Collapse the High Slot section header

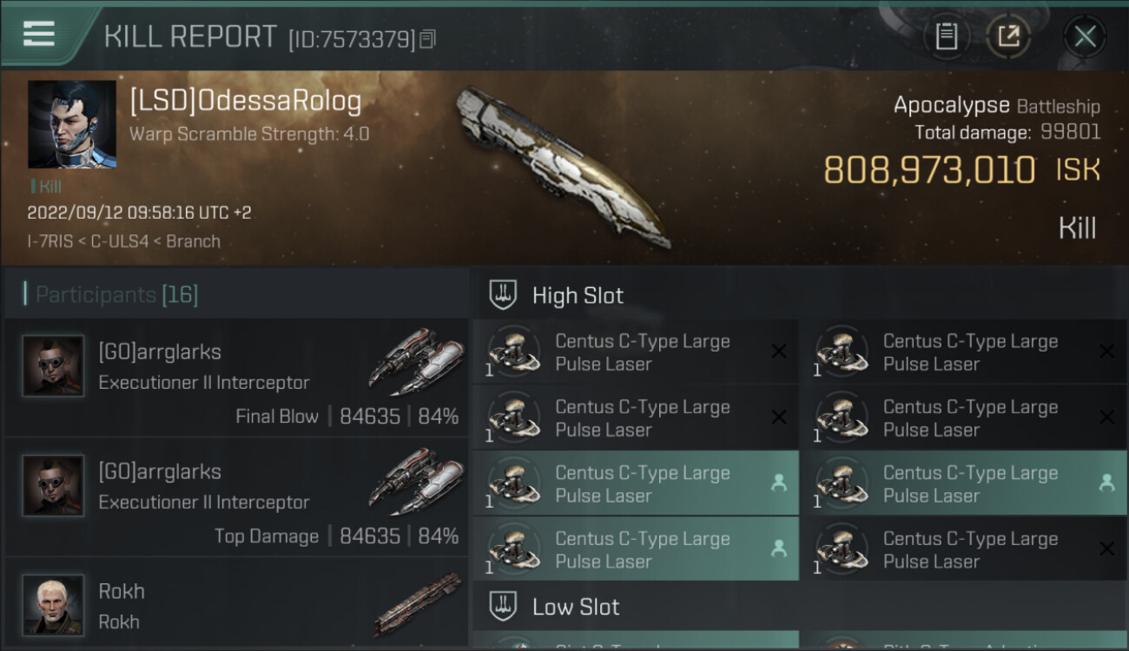tap(578, 295)
